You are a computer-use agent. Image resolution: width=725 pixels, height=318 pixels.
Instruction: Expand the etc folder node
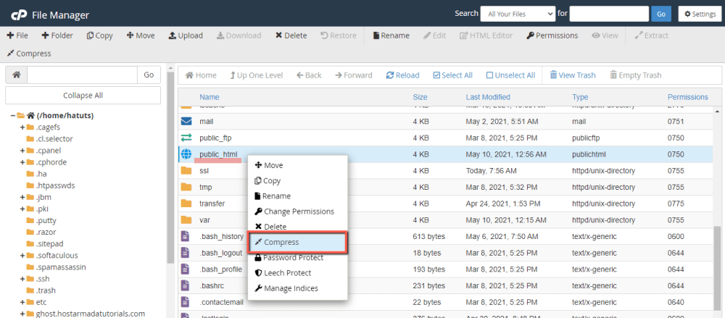22,302
